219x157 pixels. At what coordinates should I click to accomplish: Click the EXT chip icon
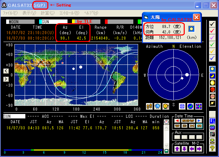(212, 128)
